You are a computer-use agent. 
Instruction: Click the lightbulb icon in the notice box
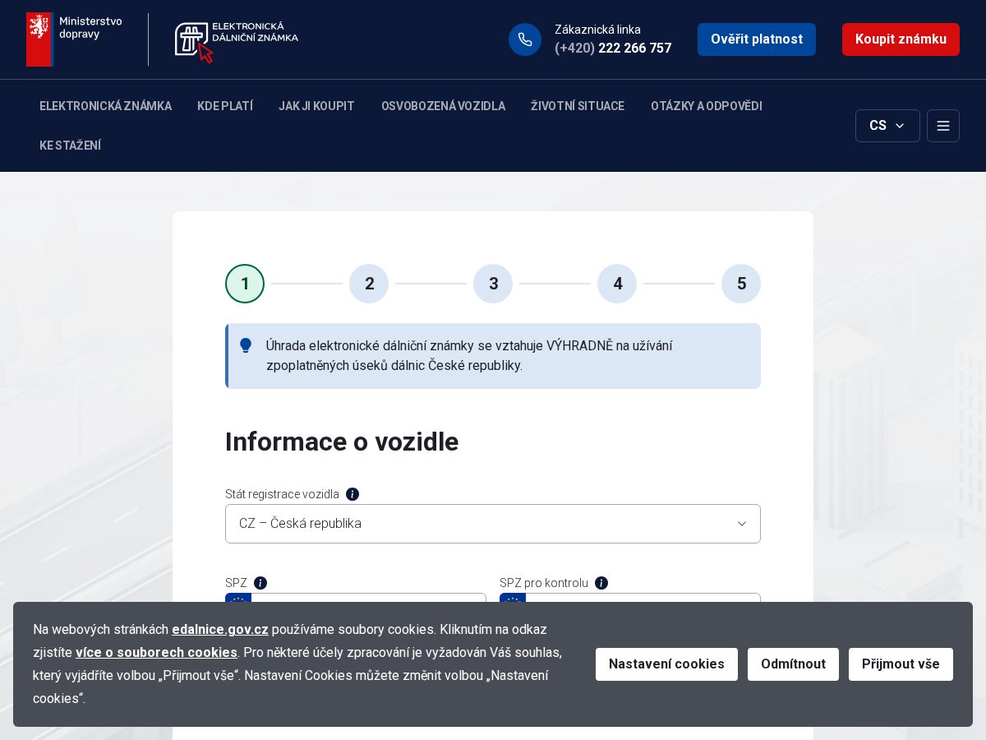246,345
